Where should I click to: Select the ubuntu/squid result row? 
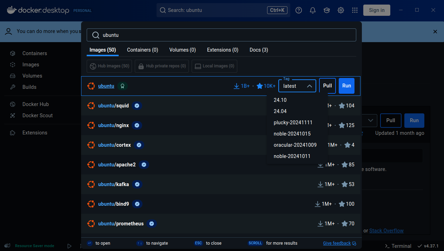[221, 106]
